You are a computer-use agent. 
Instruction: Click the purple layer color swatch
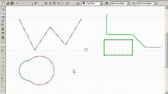pos(84,3)
